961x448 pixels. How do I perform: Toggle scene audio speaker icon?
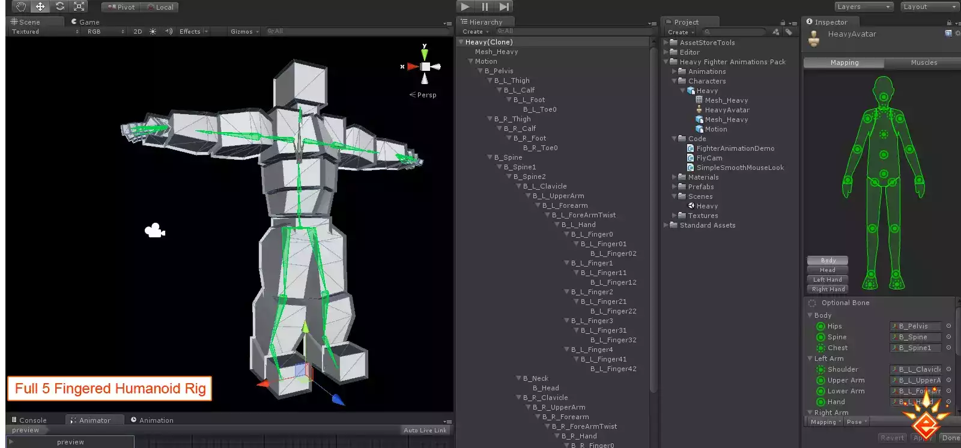[x=168, y=31]
